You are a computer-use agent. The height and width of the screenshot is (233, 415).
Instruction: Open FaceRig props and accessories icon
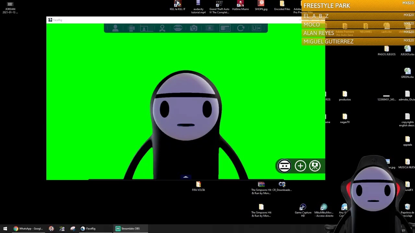click(x=132, y=28)
